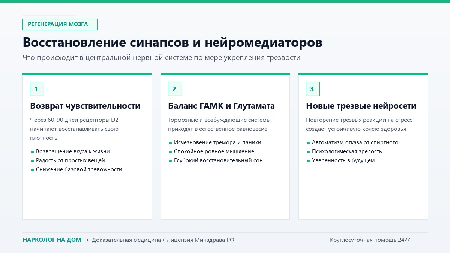Select the heading 'Восстановление синапсов и нейромедиаторов'
This screenshot has height=253, width=450.
[x=172, y=42]
